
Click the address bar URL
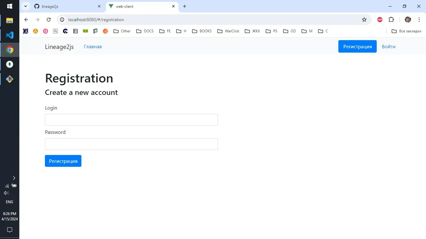[96, 20]
